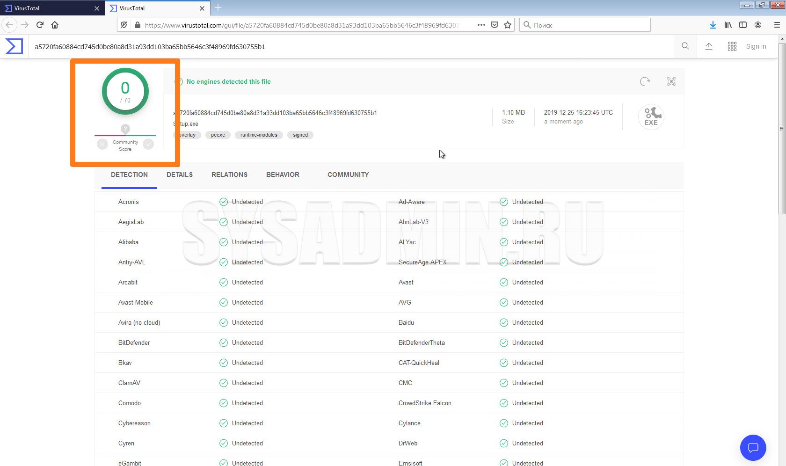Switch to the BEHAVIOR tab
The width and height of the screenshot is (786, 466).
click(x=283, y=175)
